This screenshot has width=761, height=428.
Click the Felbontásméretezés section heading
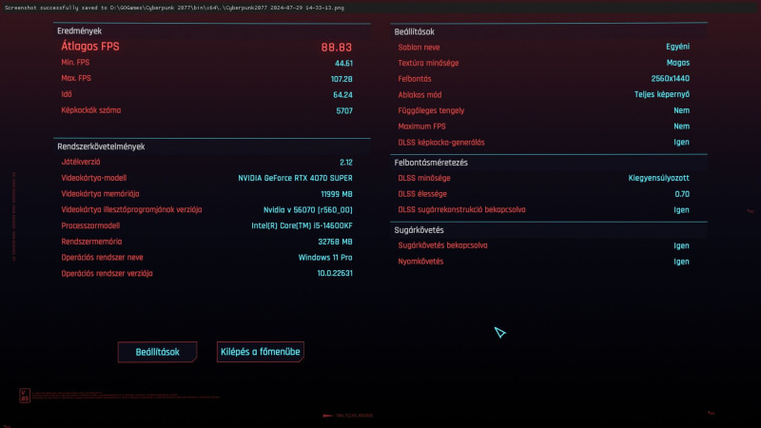431,163
